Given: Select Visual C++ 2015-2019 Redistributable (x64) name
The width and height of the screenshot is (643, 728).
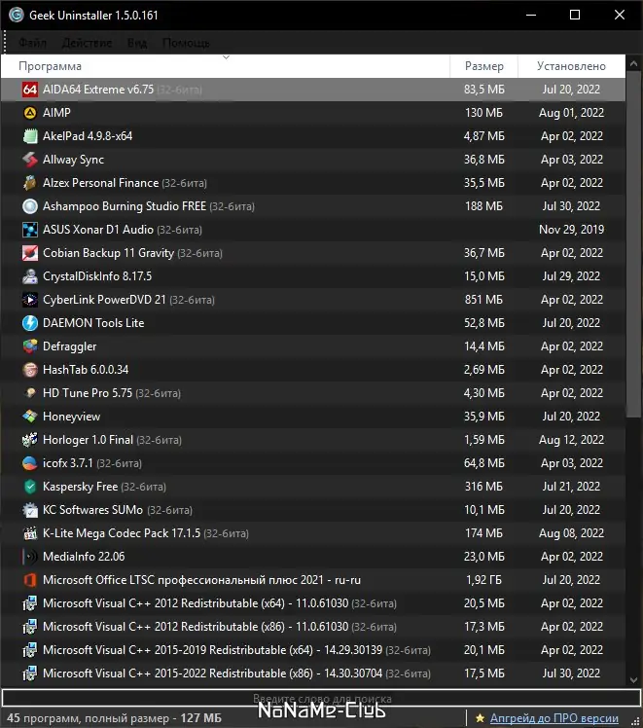Looking at the screenshot, I should coord(212,650).
